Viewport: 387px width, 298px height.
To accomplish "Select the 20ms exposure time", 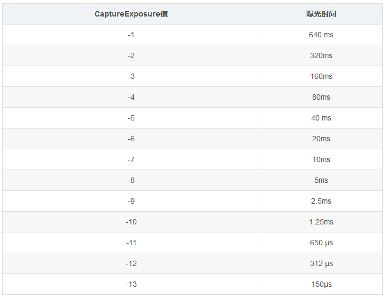I will 321,139.
